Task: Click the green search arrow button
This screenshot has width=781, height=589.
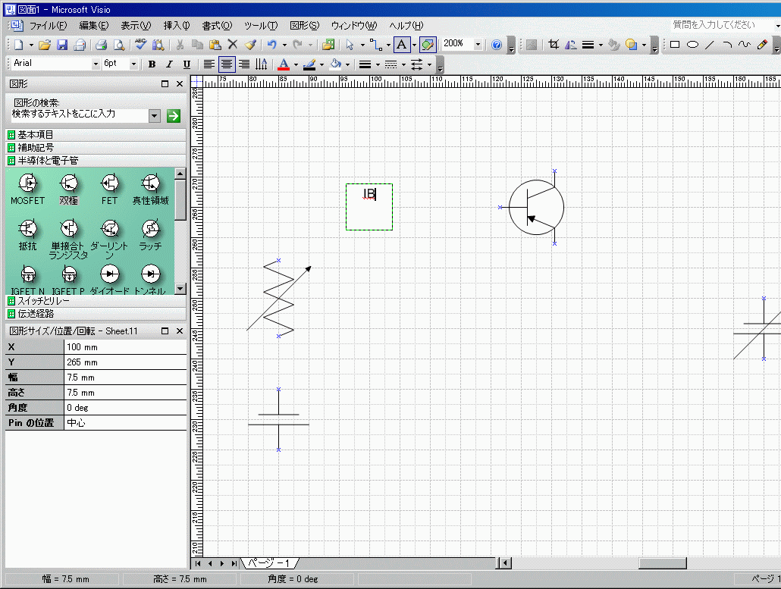Action: [174, 115]
